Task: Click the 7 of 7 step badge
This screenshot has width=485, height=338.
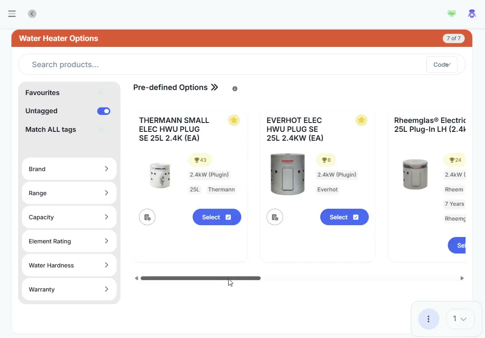Action: coord(453,38)
